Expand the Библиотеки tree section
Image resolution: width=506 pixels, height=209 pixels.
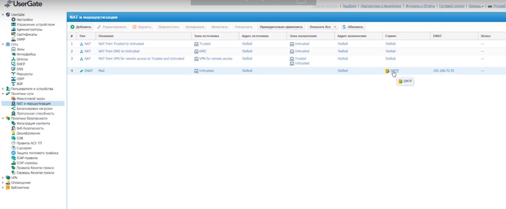click(3, 188)
